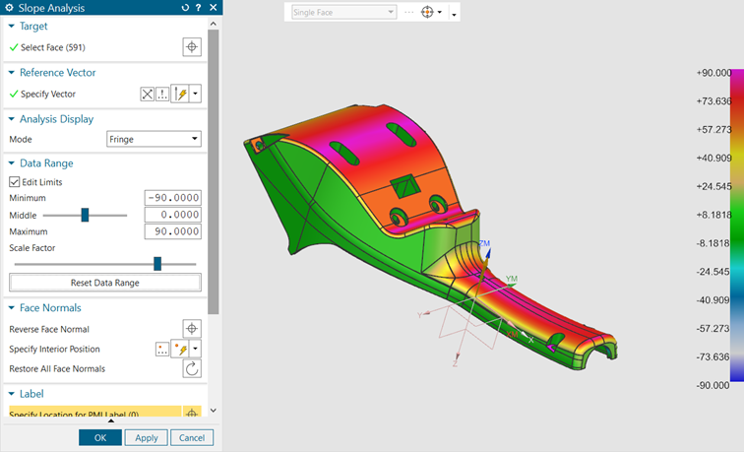
Task: Uncheck the Edit Limits checkbox
Action: (x=15, y=182)
